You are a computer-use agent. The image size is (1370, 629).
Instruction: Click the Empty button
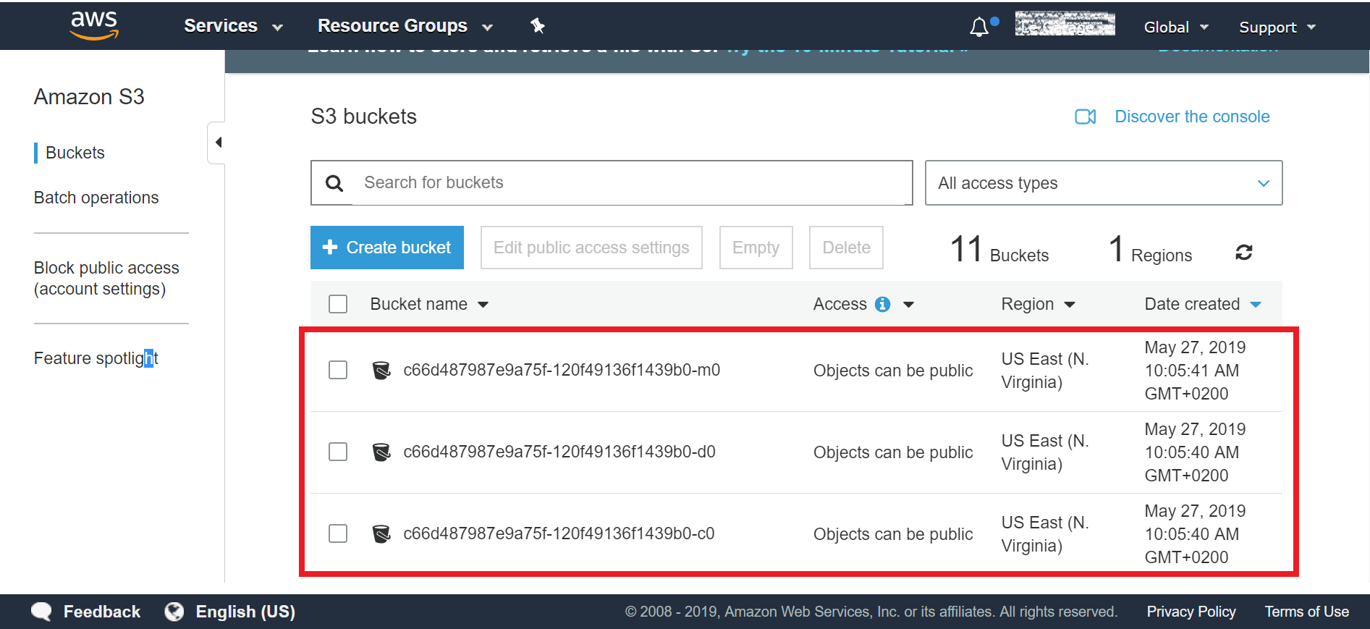pyautogui.click(x=756, y=248)
